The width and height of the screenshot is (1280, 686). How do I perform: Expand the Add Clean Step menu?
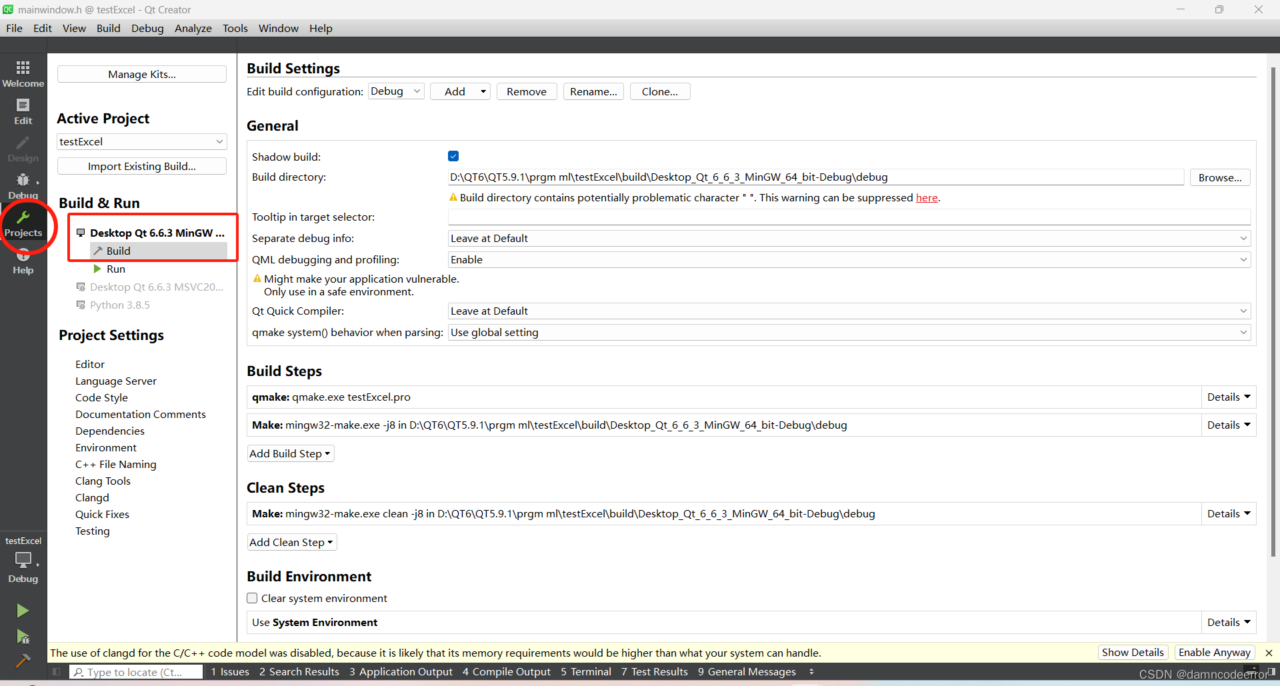292,542
